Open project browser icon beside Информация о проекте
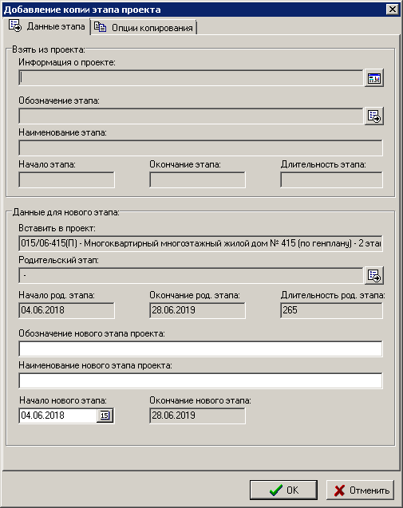 (x=373, y=78)
